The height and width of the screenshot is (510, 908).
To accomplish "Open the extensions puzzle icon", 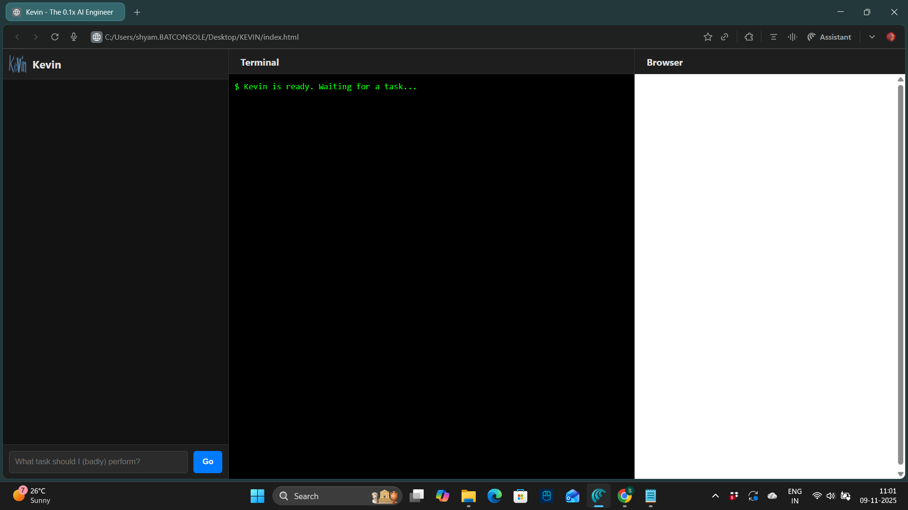I will click(x=749, y=37).
